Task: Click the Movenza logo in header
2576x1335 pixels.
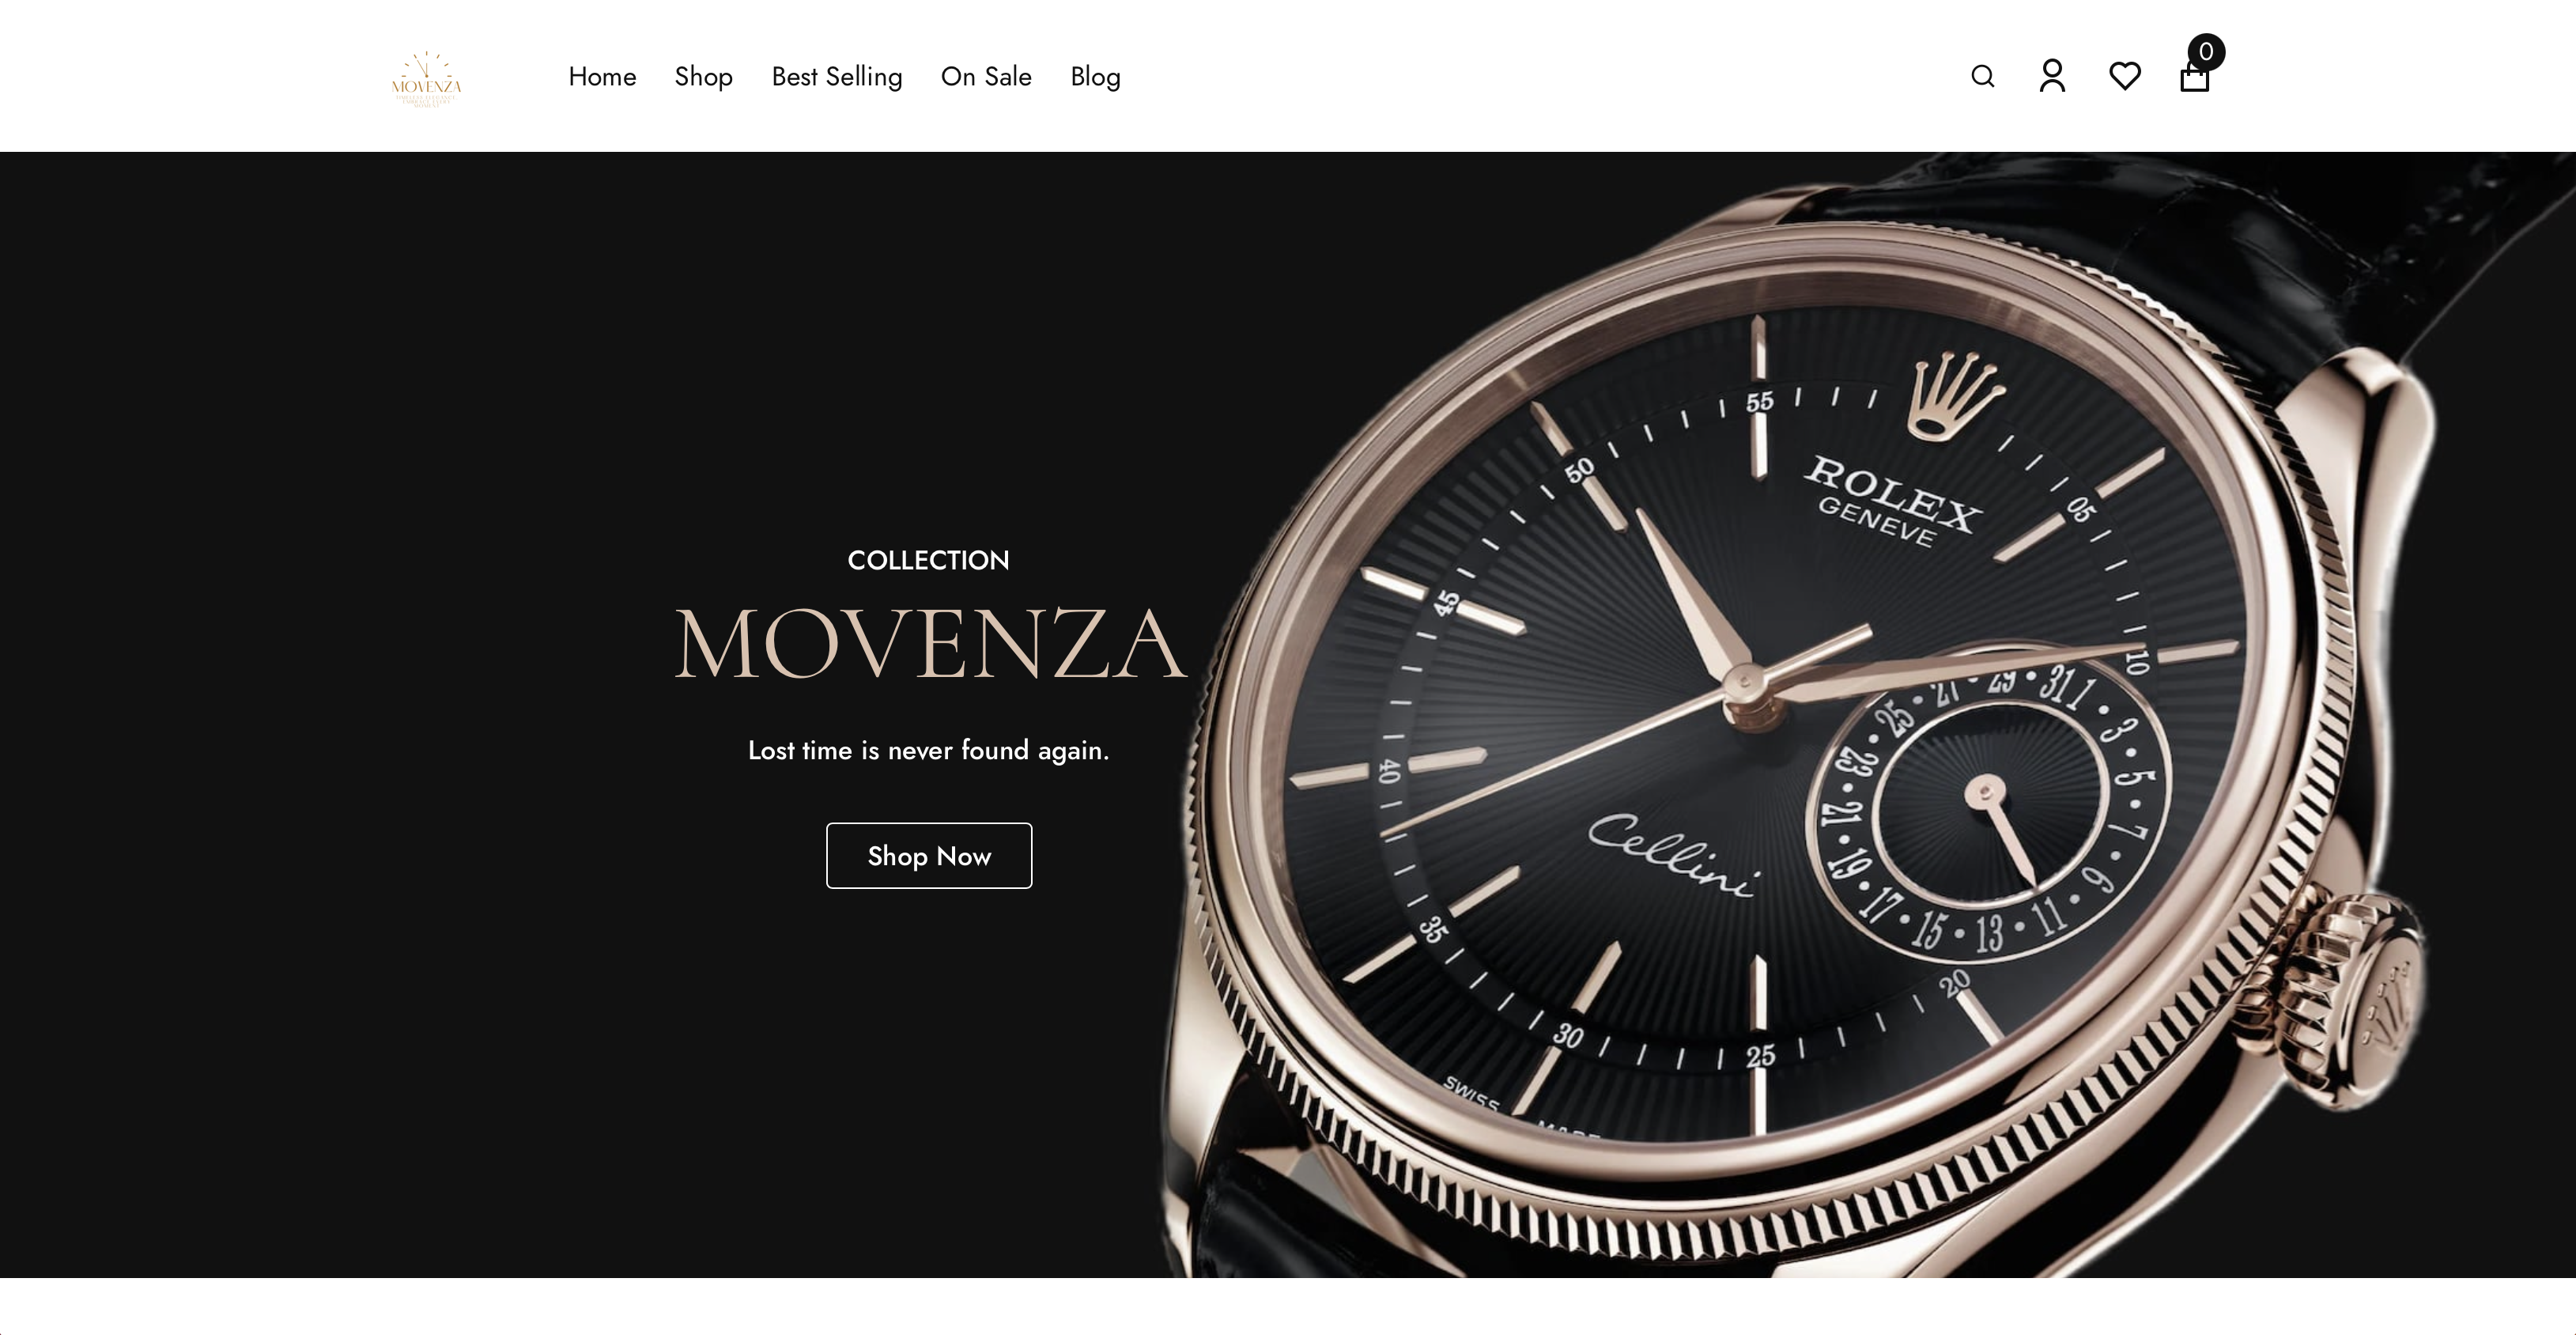Action: tap(426, 79)
